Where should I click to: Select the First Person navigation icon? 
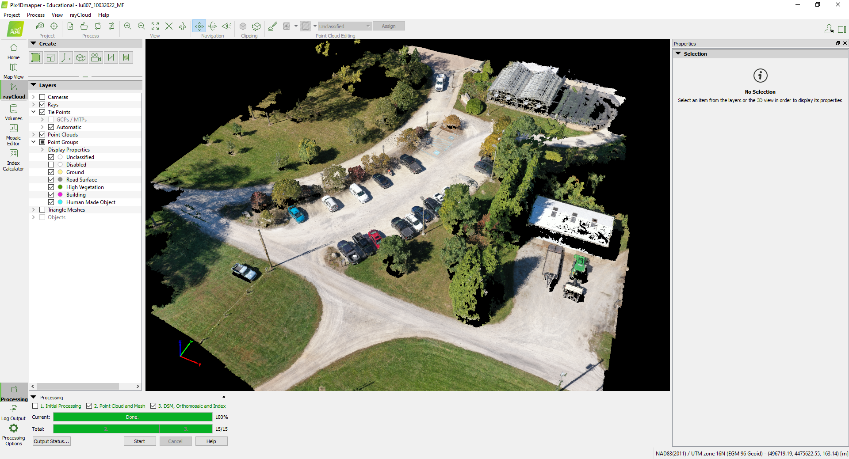point(227,26)
